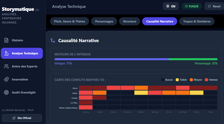Click the yellow Faible legend swatch
Viewport: 224px width, 124px height.
(x=177, y=80)
